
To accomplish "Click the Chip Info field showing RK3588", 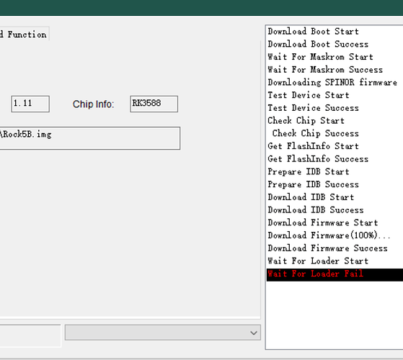I will click(x=154, y=104).
